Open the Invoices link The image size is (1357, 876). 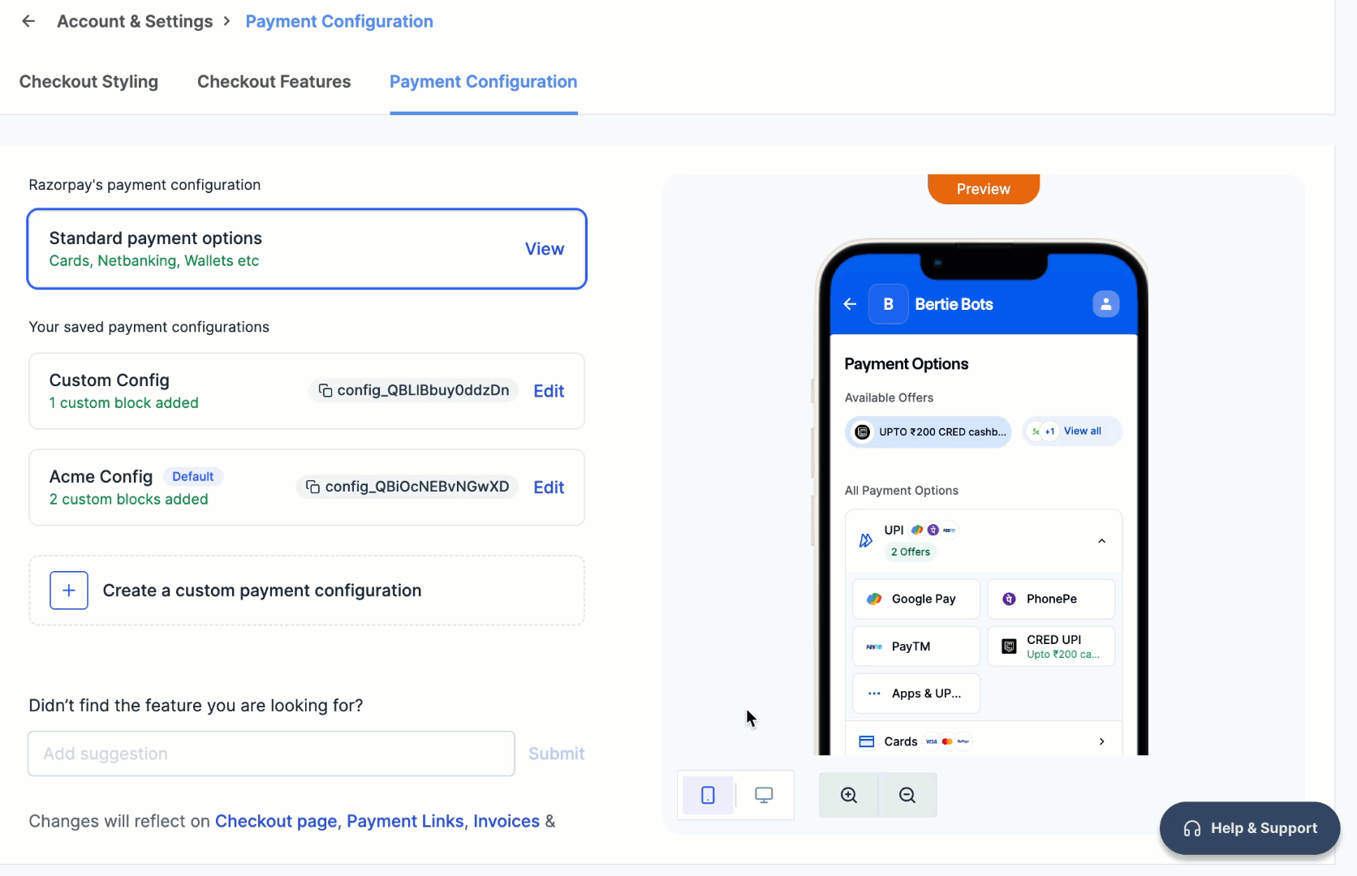(x=506, y=822)
